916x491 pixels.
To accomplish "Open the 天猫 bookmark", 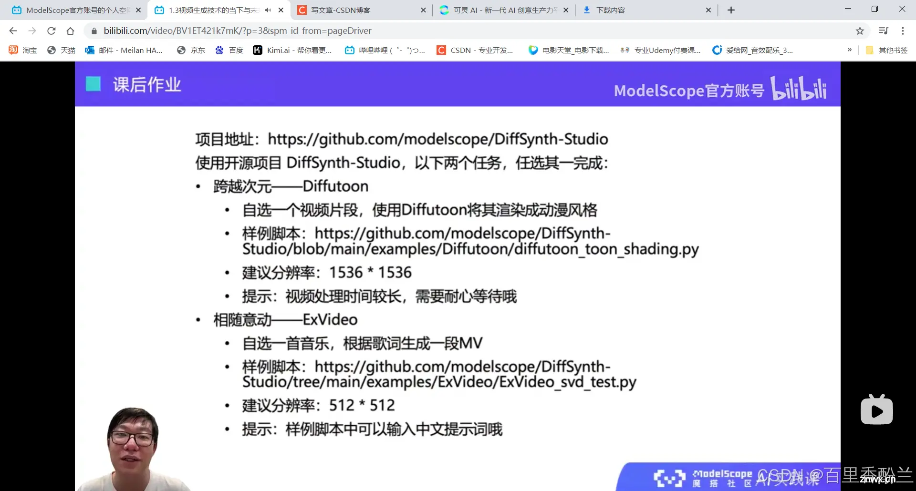I will (x=62, y=50).
